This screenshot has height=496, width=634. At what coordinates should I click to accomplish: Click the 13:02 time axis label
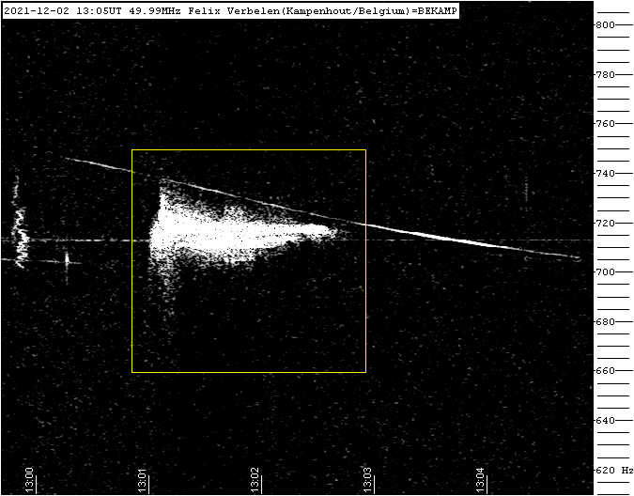point(255,480)
